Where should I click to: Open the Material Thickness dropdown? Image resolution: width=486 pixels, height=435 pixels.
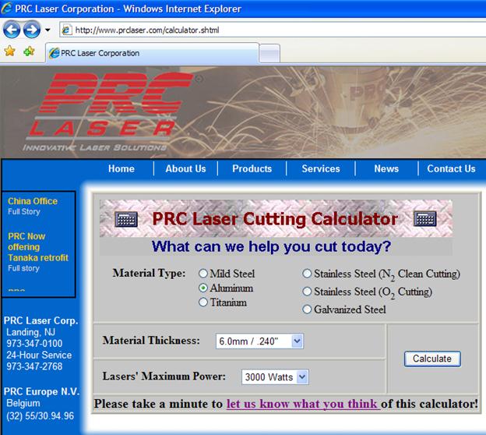(x=259, y=341)
